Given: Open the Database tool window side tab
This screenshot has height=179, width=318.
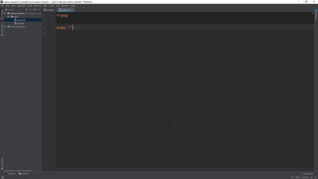Looking at the screenshot, I should click(316, 14).
